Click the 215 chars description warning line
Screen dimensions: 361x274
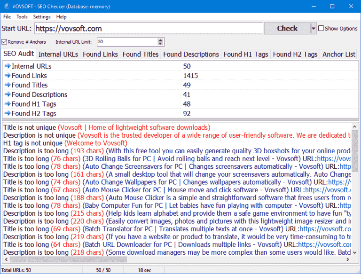pos(177,213)
